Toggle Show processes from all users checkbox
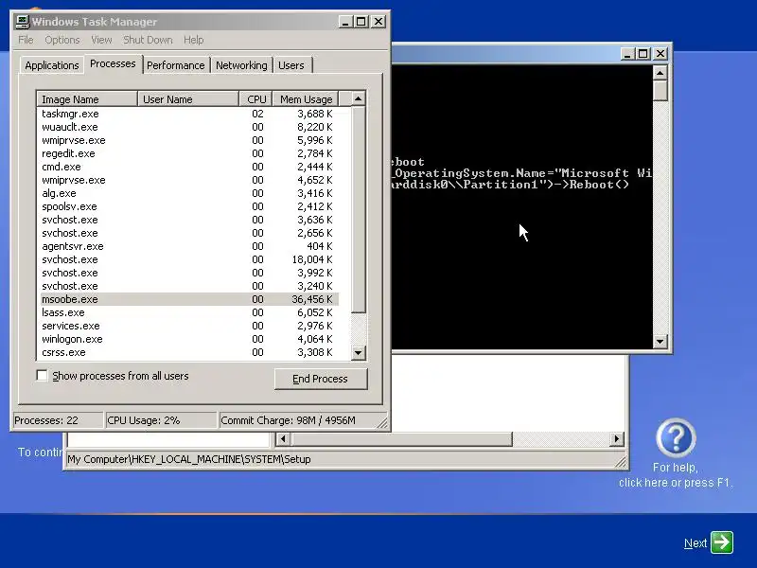The width and height of the screenshot is (757, 568). click(x=43, y=375)
